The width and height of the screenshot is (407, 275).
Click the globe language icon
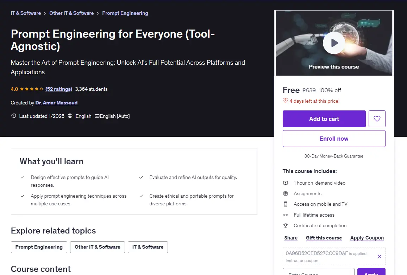point(70,116)
